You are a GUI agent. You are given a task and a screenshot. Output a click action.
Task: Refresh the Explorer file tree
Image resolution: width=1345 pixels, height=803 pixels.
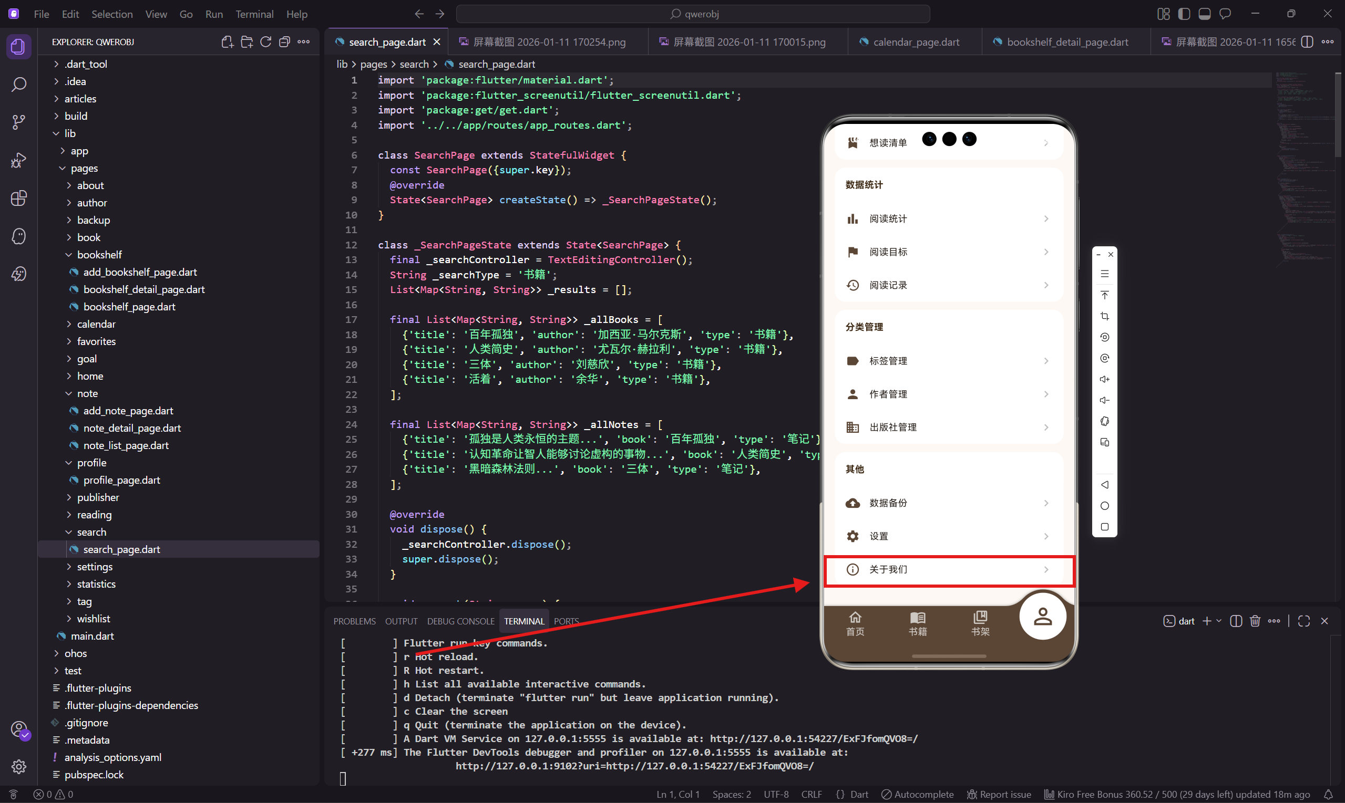265,41
